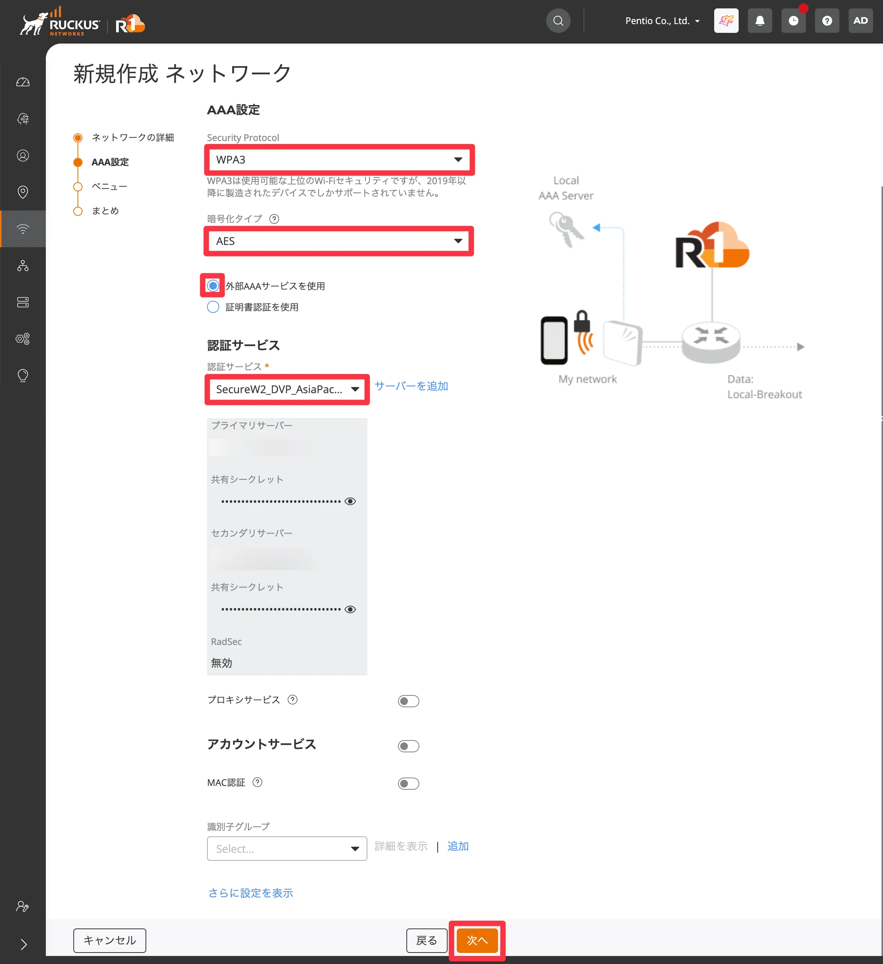This screenshot has width=883, height=964.
Task: Expand さらに設定を表示
Action: [251, 893]
